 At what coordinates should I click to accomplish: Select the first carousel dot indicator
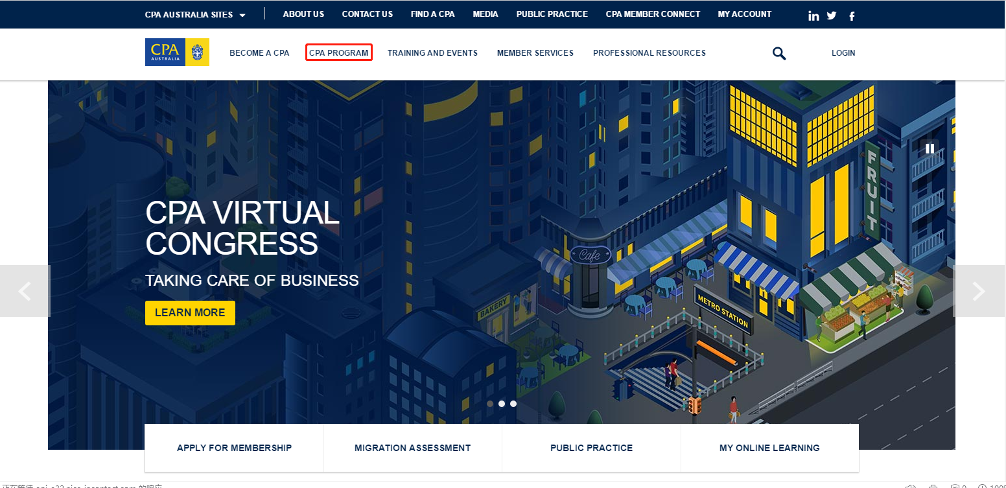490,404
